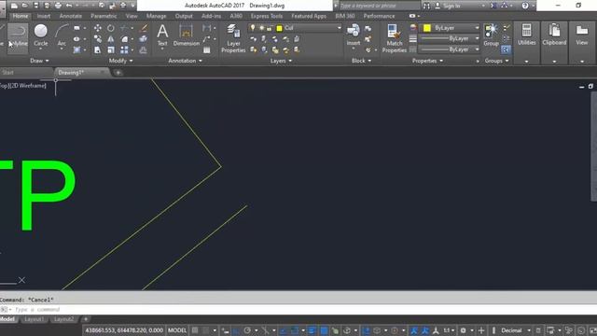Activate the Rotate tool

[x=110, y=28]
